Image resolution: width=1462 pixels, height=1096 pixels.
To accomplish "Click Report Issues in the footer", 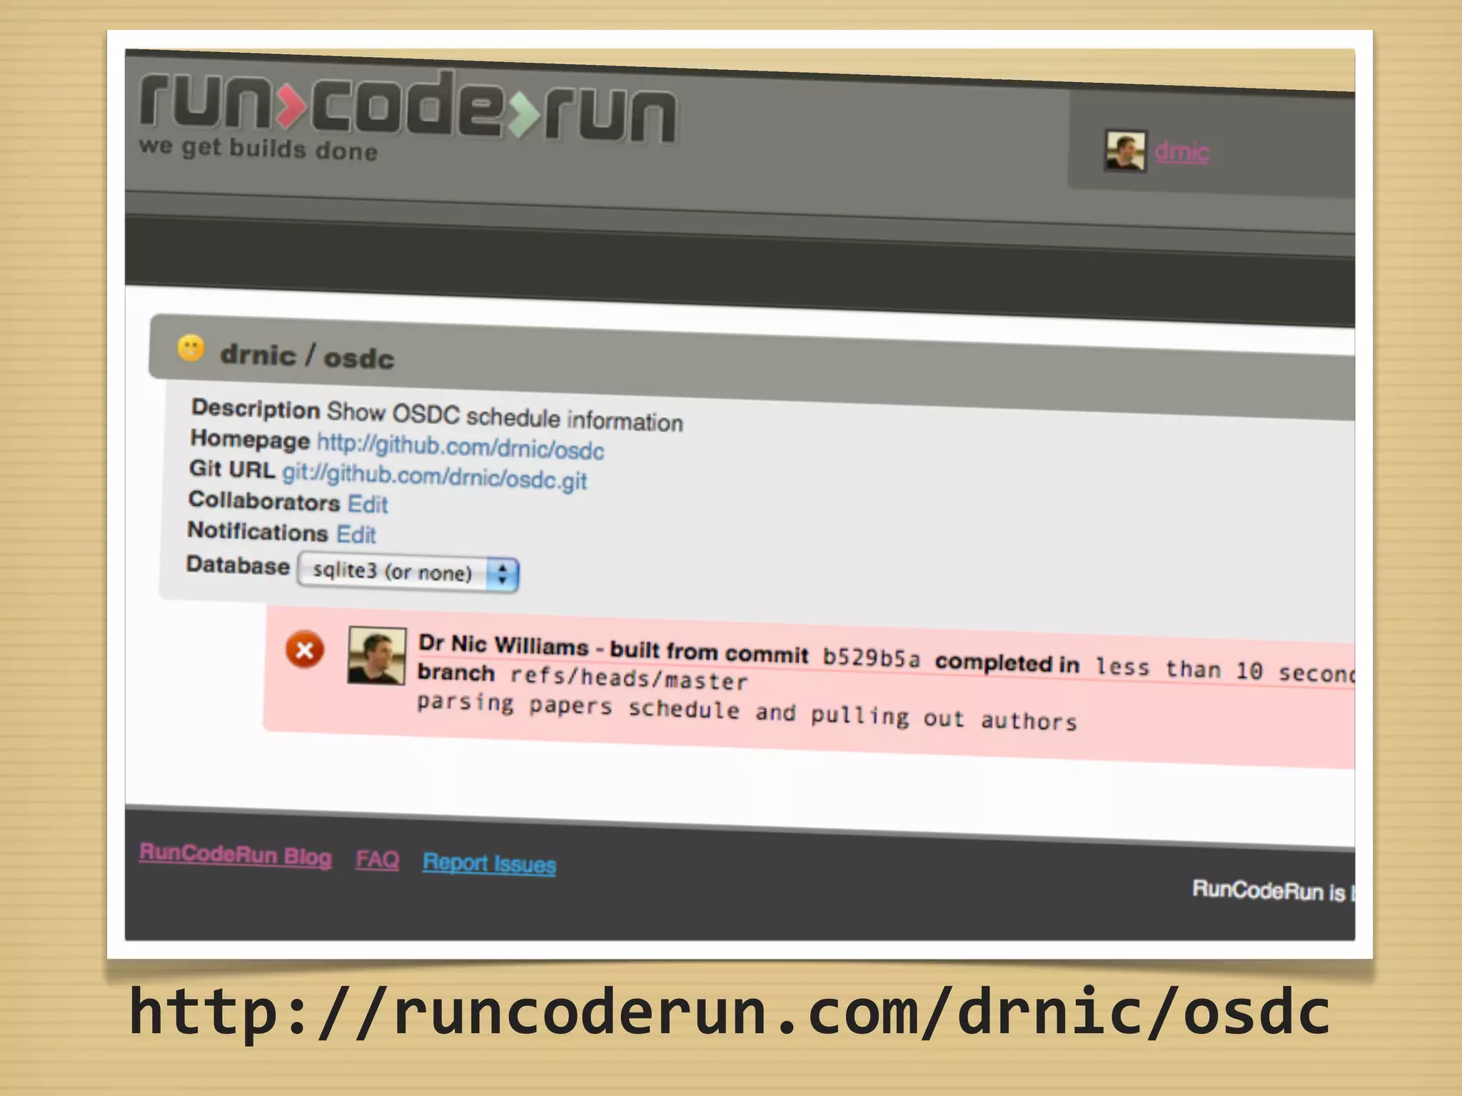I will click(x=489, y=863).
